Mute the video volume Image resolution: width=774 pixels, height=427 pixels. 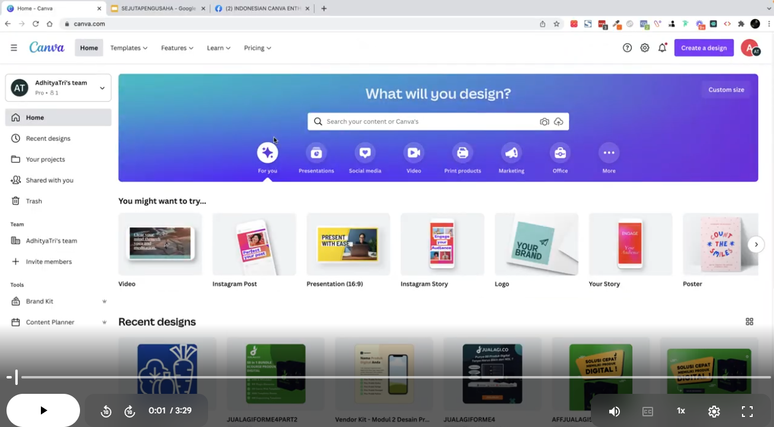point(615,411)
